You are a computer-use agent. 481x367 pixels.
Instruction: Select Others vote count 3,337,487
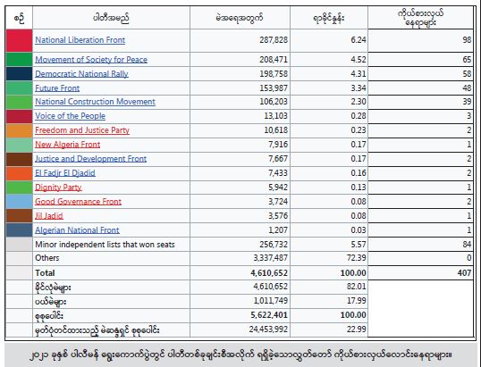271,258
